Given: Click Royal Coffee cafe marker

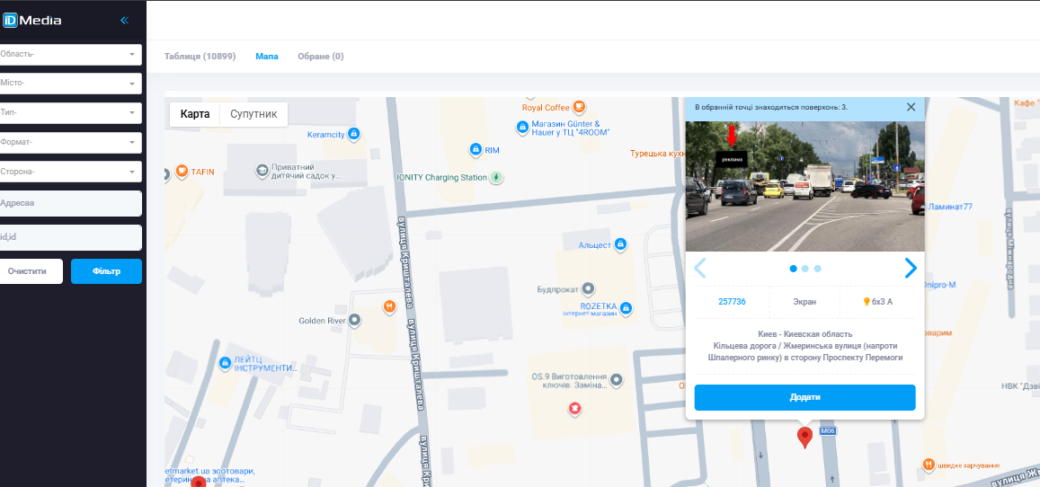Looking at the screenshot, I should click(x=579, y=106).
